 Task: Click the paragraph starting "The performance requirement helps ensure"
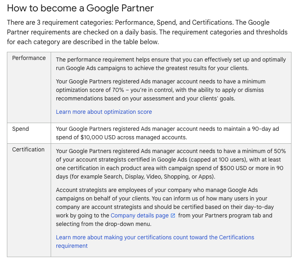(x=171, y=64)
